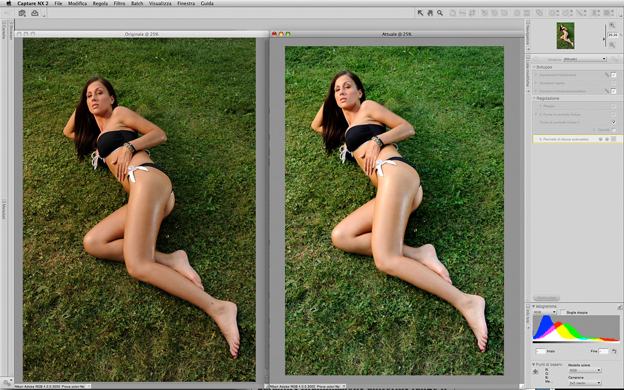Collapse the Regolazione section
Image resolution: width=624 pixels, height=390 pixels.
click(534, 98)
